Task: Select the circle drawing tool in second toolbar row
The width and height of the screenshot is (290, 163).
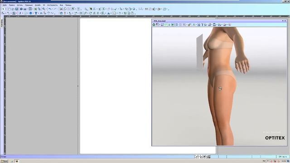Action: coord(25,13)
